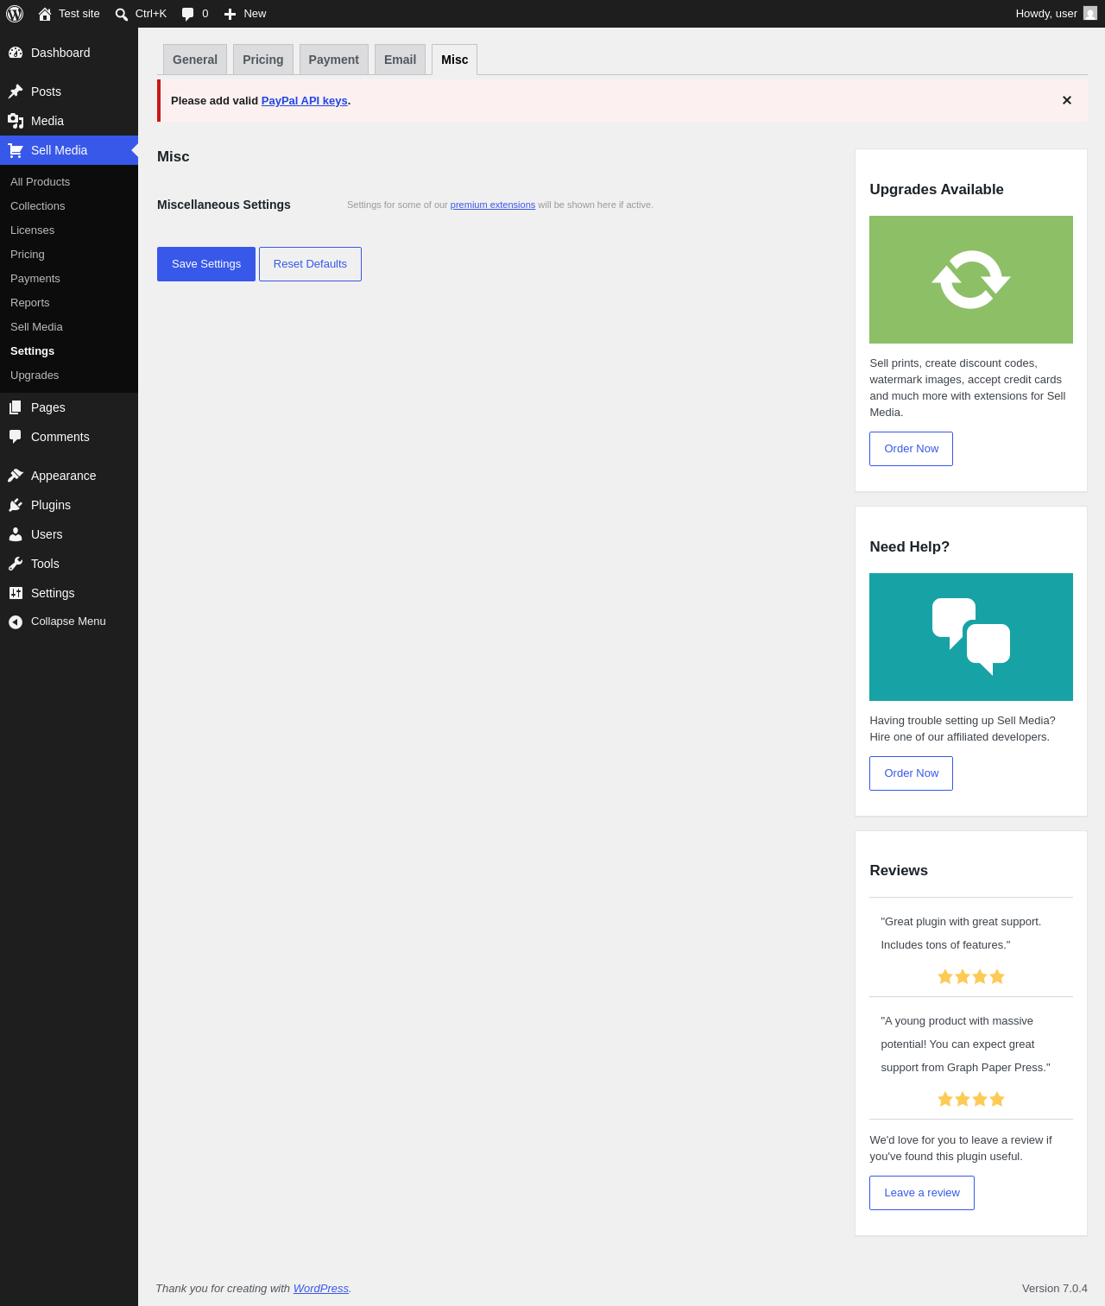Image resolution: width=1105 pixels, height=1306 pixels.
Task: Open the user avatar in admin bar
Action: click(x=1090, y=14)
